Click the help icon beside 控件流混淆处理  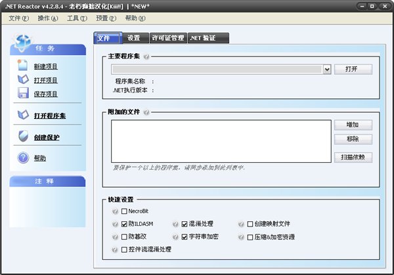tap(114, 249)
